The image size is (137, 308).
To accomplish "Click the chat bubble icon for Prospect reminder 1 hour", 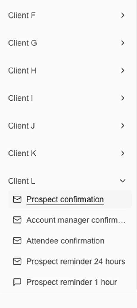I will click(x=17, y=282).
